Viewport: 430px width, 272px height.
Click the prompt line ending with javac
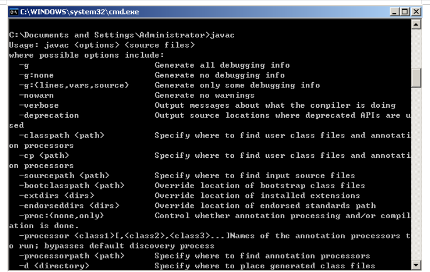tap(122, 35)
